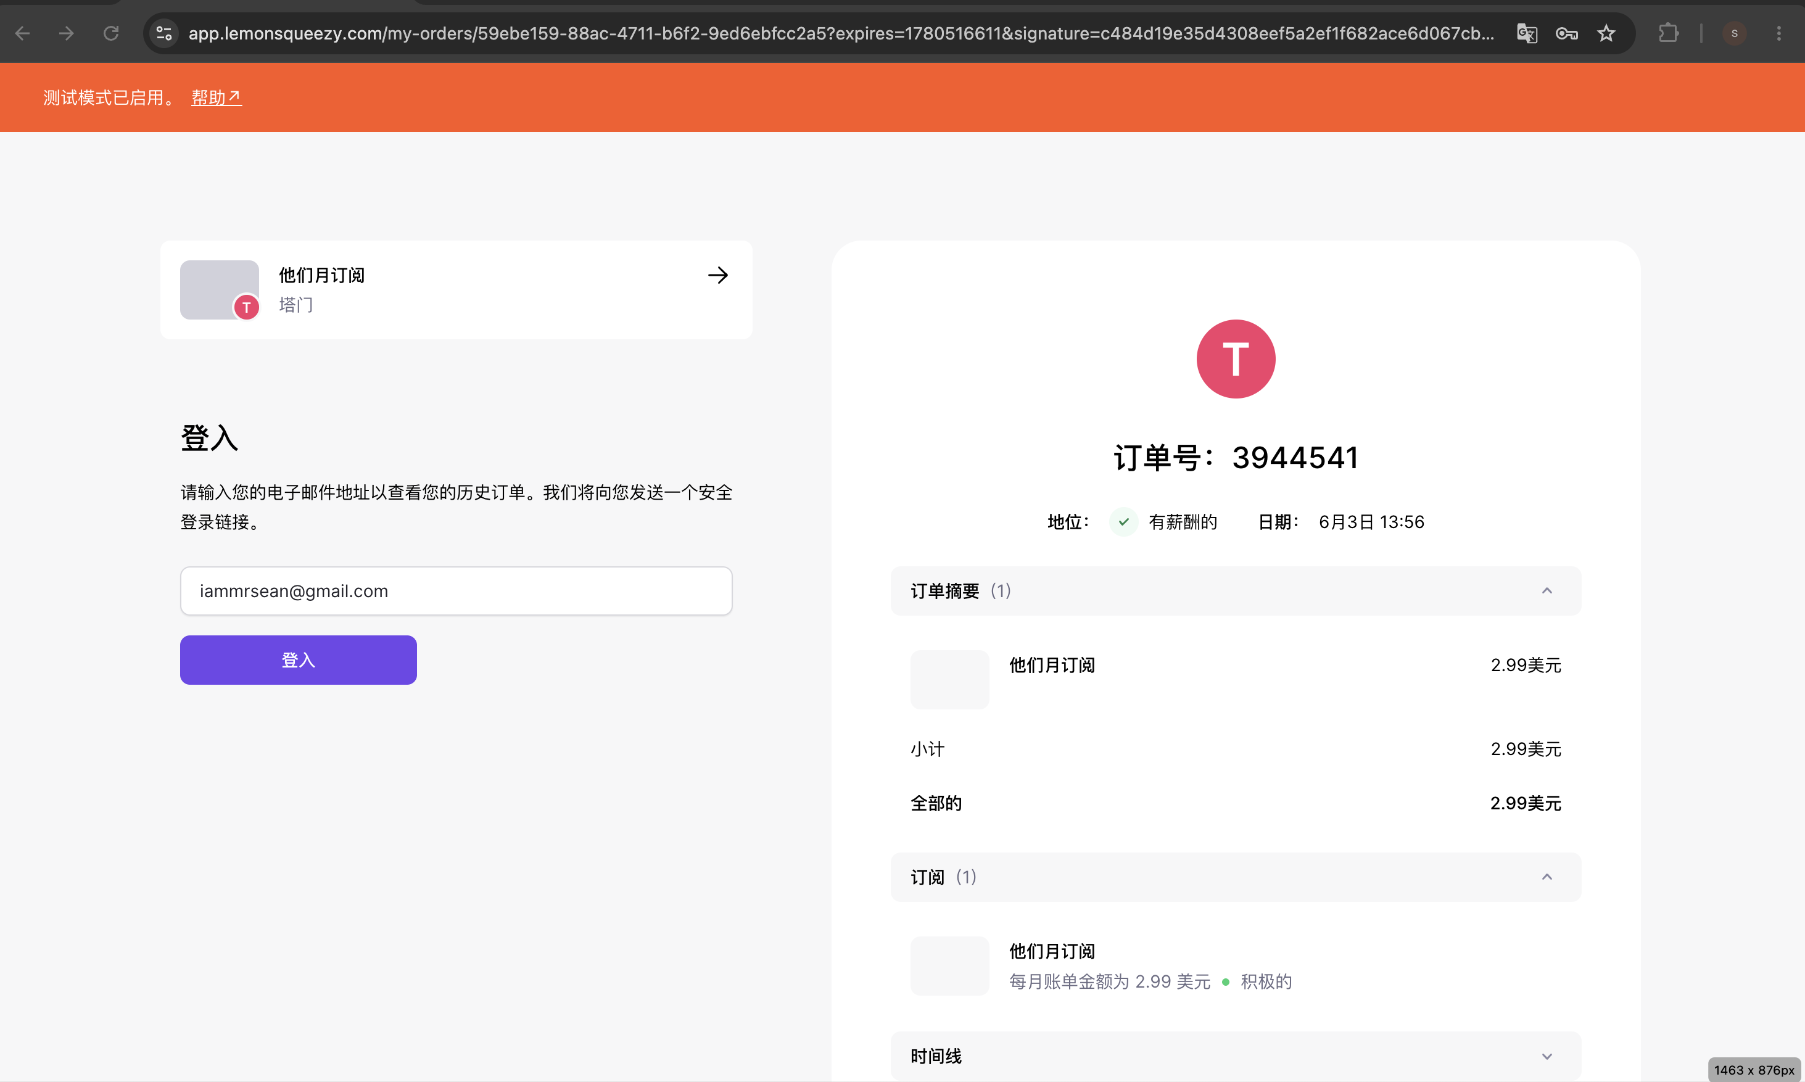Open the password manager key icon
This screenshot has width=1805, height=1082.
coord(1566,33)
